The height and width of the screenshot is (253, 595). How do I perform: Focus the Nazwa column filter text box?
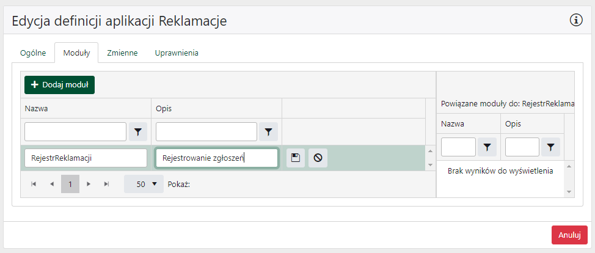pyautogui.click(x=75, y=131)
